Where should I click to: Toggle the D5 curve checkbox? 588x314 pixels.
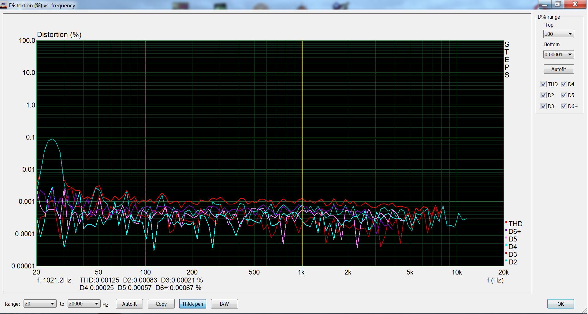(564, 95)
